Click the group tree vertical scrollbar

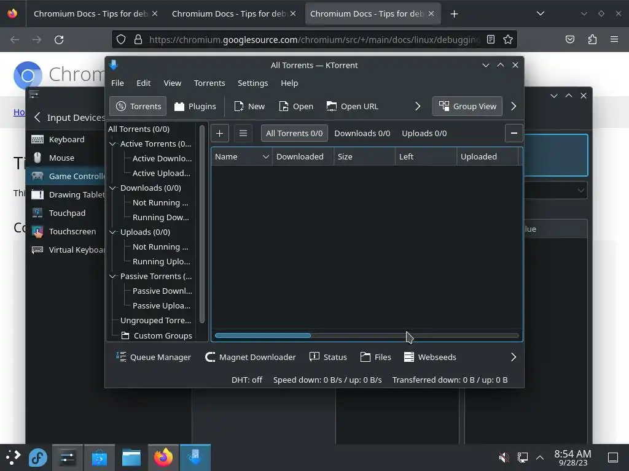[x=201, y=224]
